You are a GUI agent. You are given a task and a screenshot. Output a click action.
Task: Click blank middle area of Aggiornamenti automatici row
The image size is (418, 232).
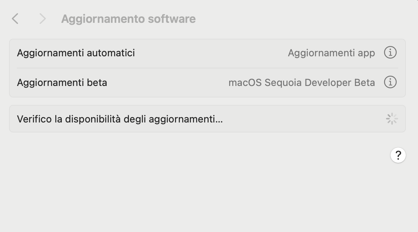tap(210, 53)
